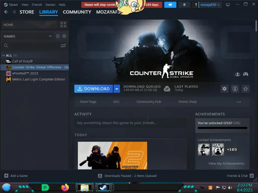The height and width of the screenshot is (193, 258).
Task: Add game to favorites star icon
Action: point(246,89)
